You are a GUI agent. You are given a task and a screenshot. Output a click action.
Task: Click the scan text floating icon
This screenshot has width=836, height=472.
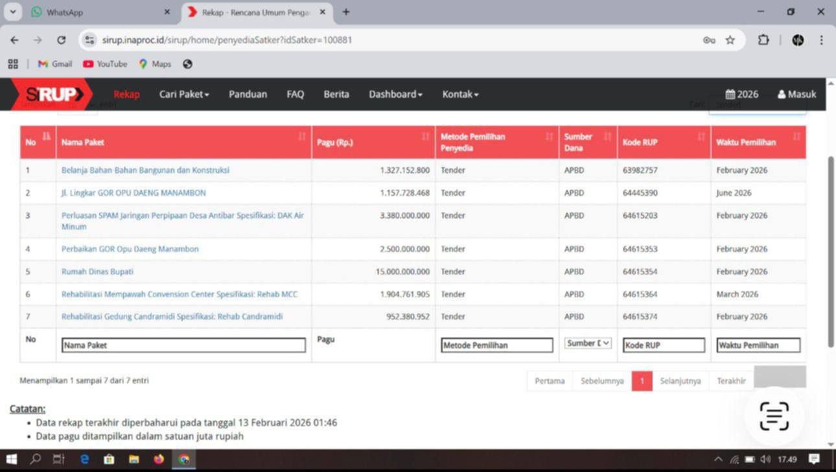pyautogui.click(x=774, y=416)
